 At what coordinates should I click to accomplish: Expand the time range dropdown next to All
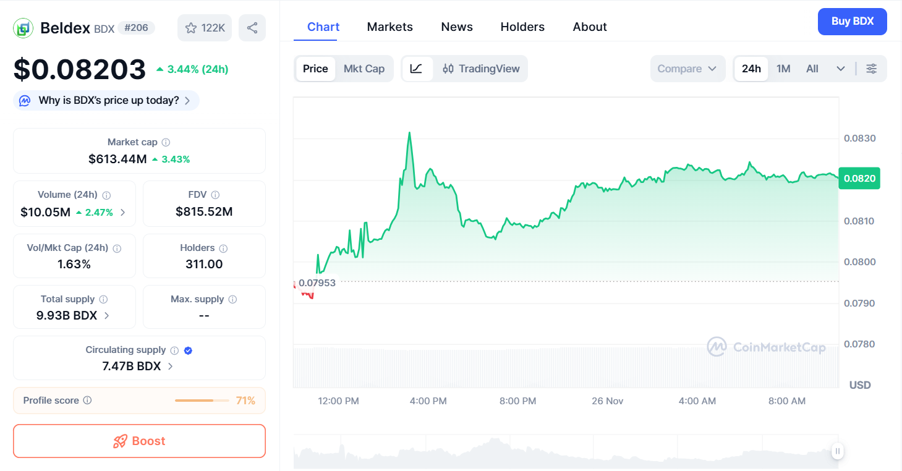tap(840, 69)
